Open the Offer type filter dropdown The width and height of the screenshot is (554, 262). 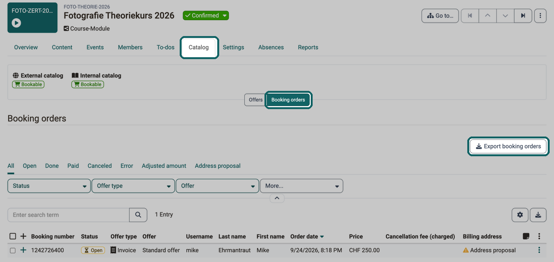point(133,186)
